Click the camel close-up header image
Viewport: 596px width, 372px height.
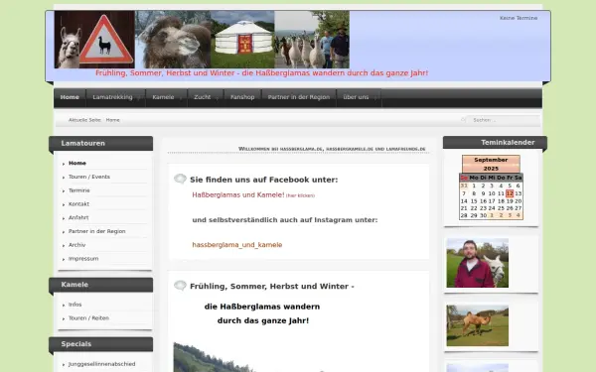173,40
